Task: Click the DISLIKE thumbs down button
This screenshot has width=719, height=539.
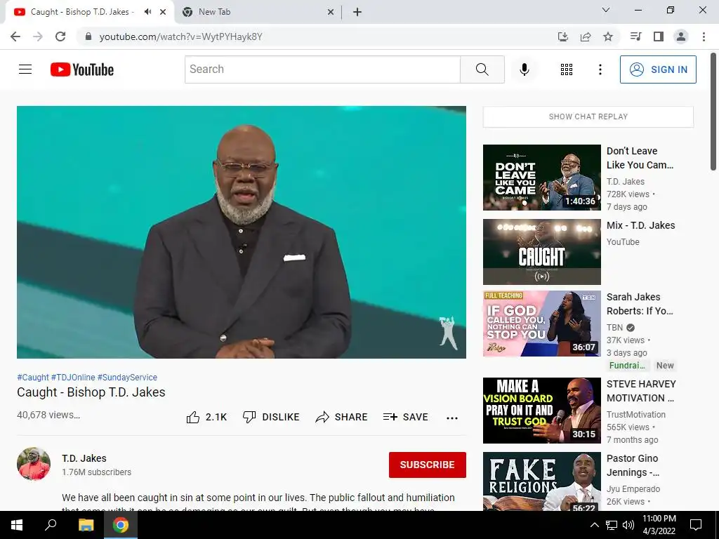Action: pyautogui.click(x=271, y=417)
